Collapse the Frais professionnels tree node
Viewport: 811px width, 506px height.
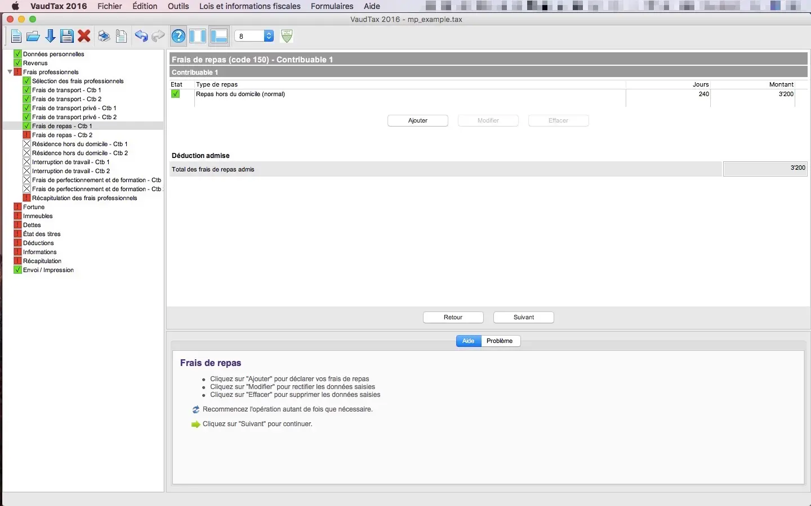10,72
